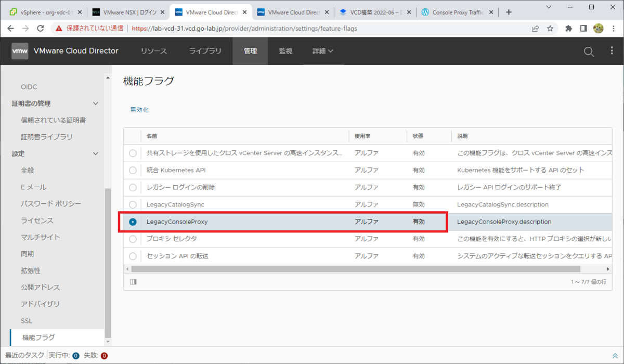Click the browser forward arrow
Screen dimensions: 624x364
[x=25, y=29]
